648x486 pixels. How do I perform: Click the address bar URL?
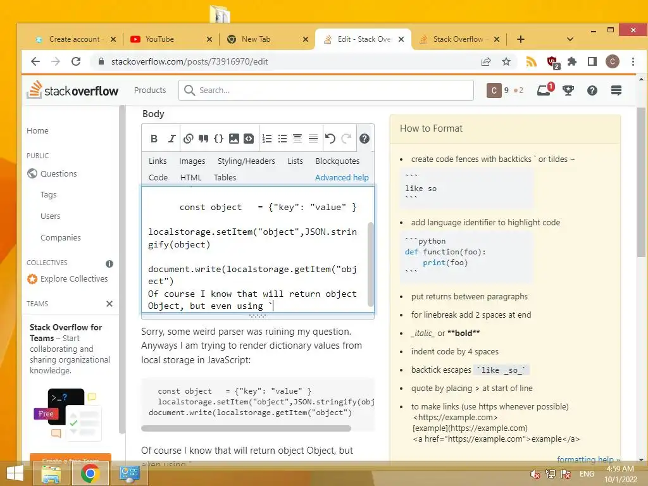189,61
